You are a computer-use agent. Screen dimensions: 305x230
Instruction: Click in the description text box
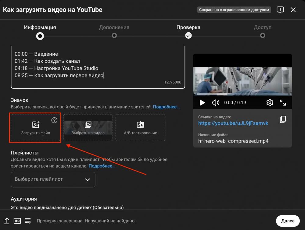pyautogui.click(x=98, y=67)
